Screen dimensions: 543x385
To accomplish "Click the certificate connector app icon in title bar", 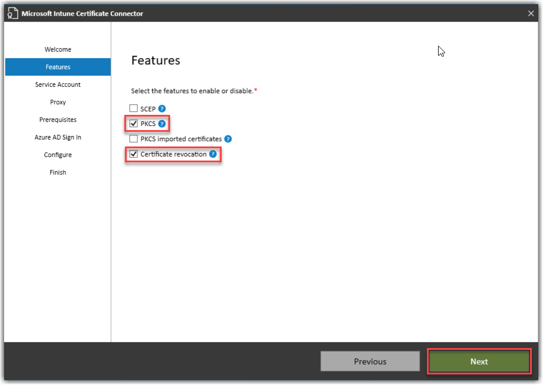I will click(13, 13).
